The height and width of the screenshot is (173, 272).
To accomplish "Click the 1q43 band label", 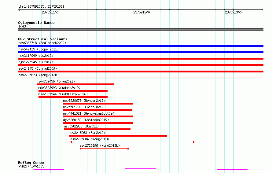I will 22,26.
